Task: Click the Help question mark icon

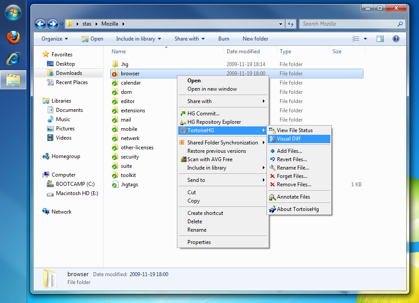Action: [396, 39]
